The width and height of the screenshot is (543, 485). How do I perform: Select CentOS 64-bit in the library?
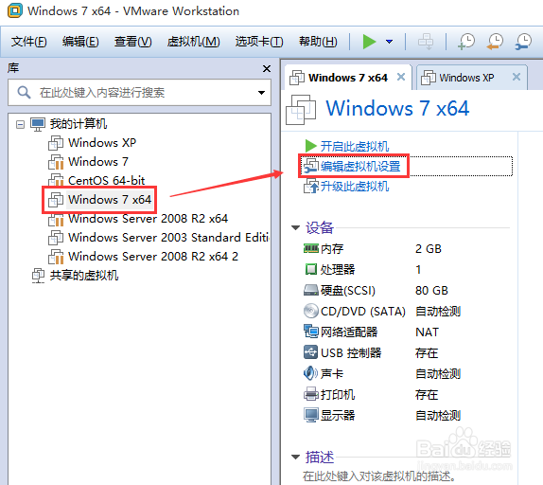[x=106, y=180]
